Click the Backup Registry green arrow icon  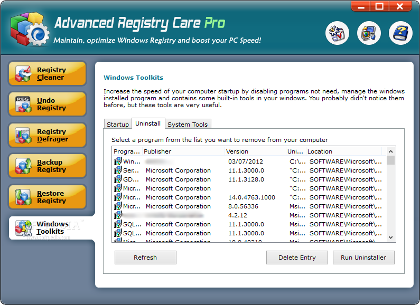[23, 166]
